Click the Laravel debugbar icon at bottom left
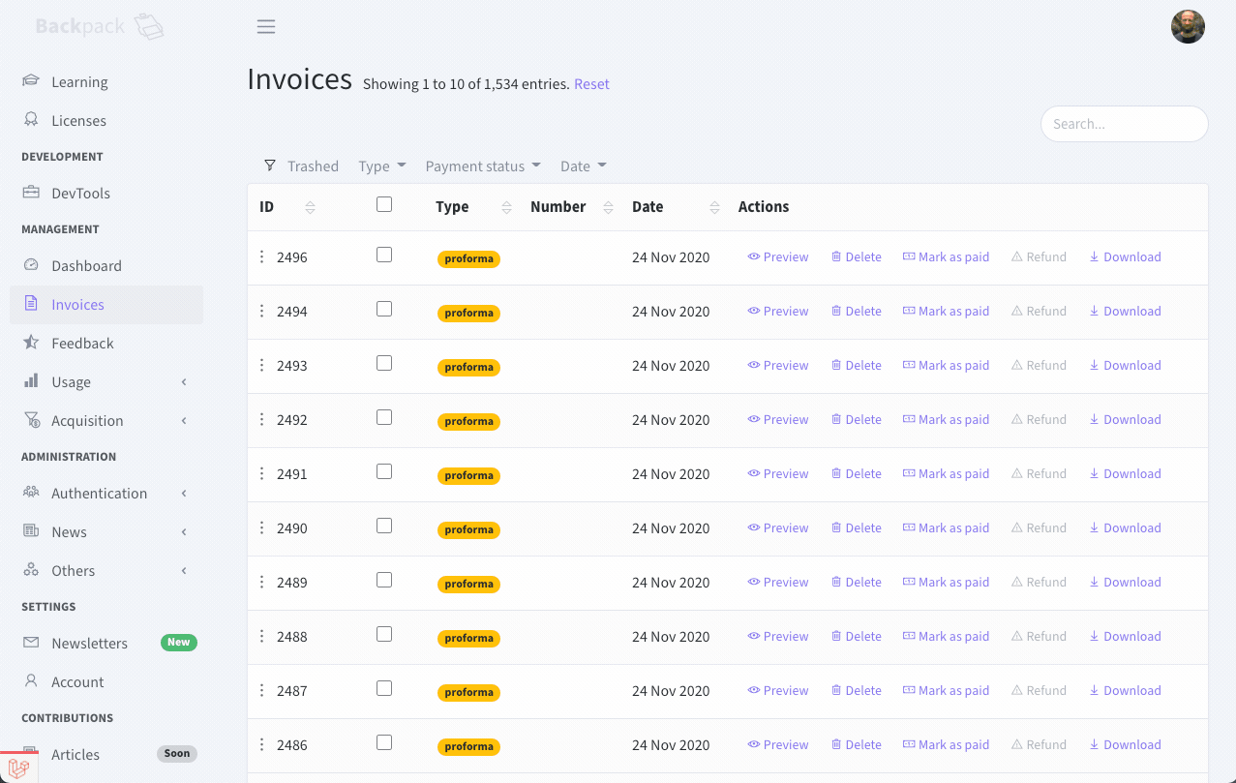Viewport: 1236px width, 783px height. pos(18,768)
